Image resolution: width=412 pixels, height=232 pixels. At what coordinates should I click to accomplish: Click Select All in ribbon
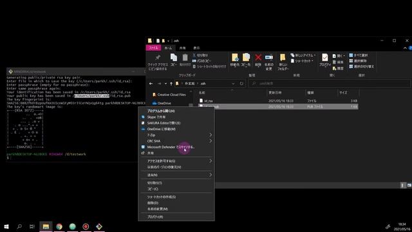click(359, 55)
